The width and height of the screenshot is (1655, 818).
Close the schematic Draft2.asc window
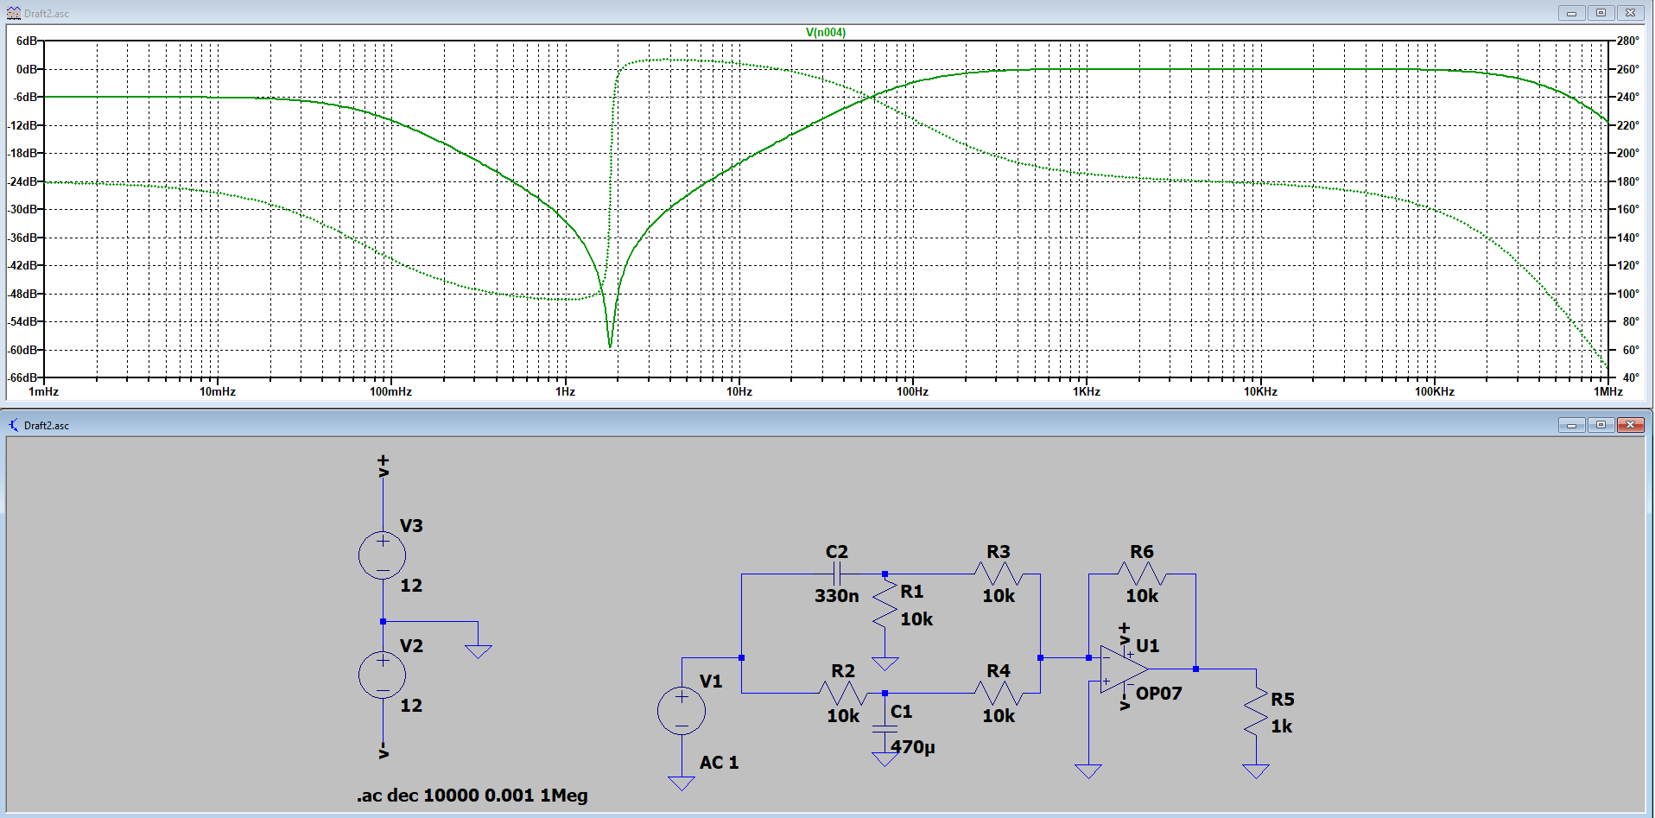click(1629, 425)
